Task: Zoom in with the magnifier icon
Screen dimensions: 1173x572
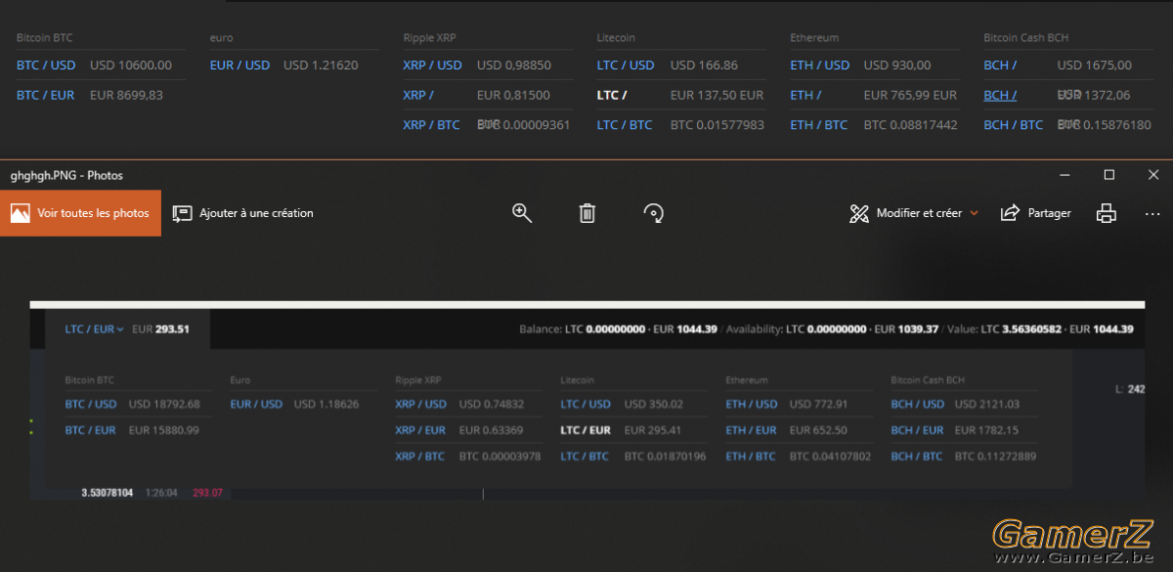Action: [522, 213]
